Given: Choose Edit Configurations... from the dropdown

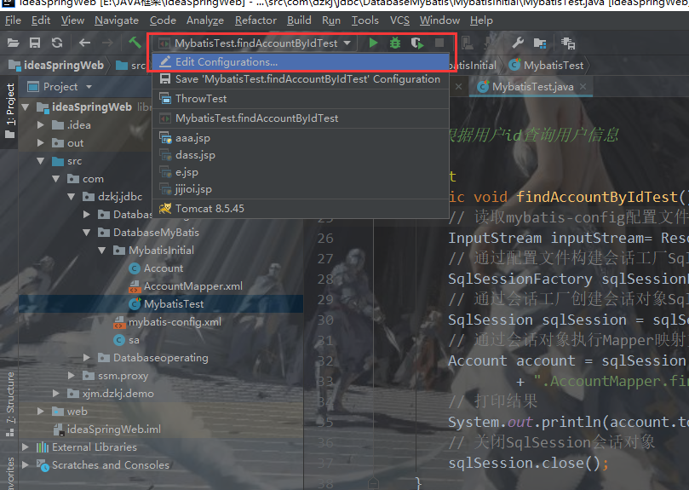Looking at the screenshot, I should 301,62.
